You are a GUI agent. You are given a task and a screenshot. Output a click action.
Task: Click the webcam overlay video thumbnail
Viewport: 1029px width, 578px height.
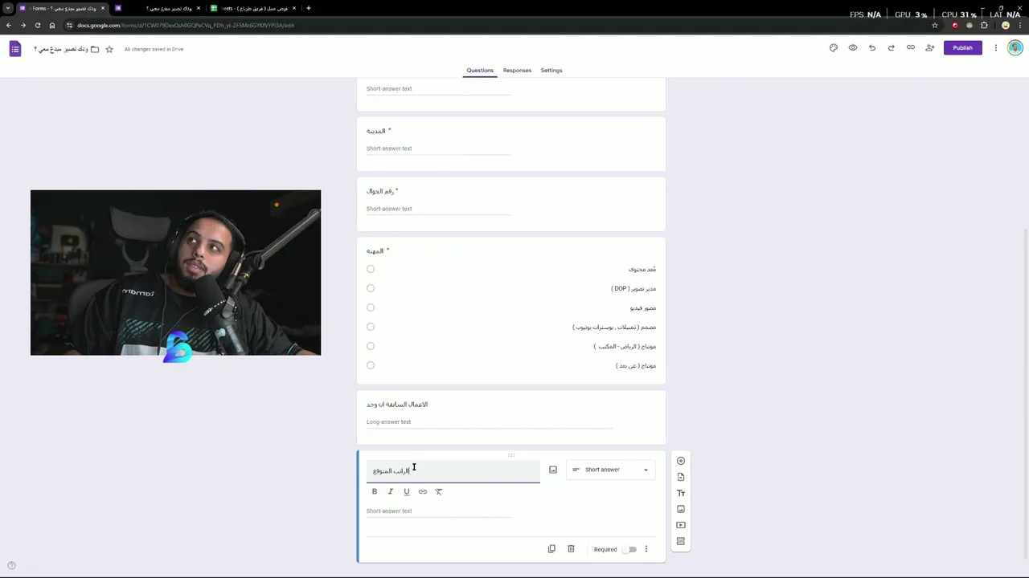175,273
